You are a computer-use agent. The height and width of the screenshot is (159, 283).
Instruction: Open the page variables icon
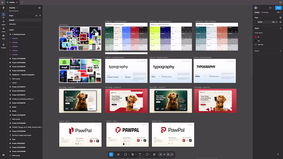[x=280, y=17]
